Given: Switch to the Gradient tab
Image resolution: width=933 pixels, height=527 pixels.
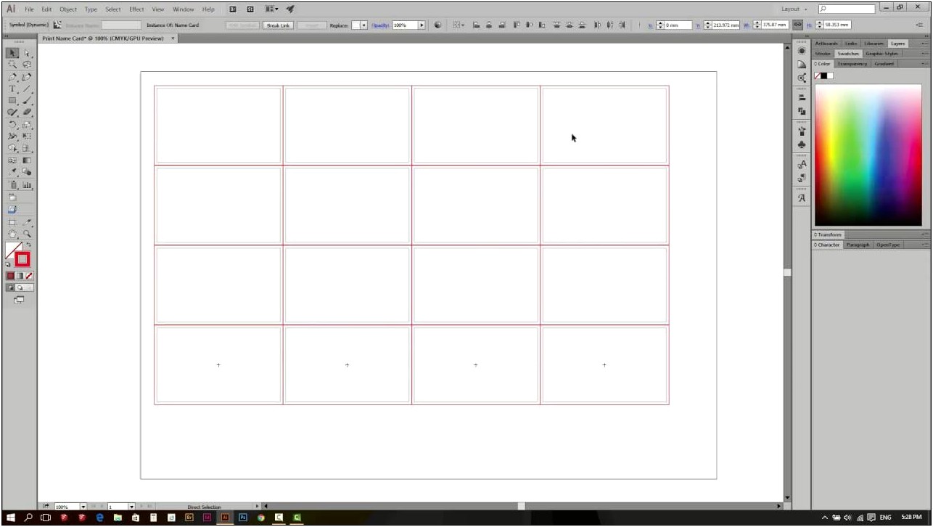Looking at the screenshot, I should [x=884, y=64].
